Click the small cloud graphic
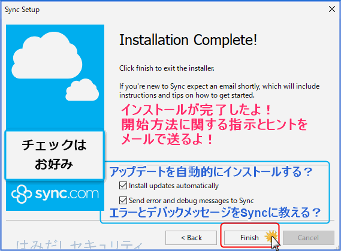341x251 pixels. [82, 90]
